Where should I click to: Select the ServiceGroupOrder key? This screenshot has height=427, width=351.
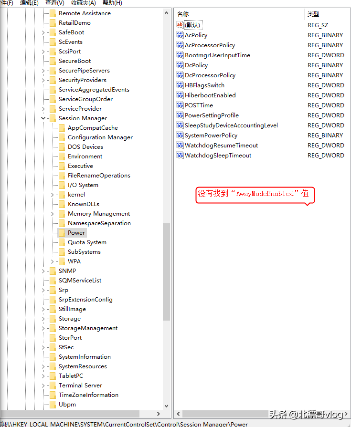(85, 99)
